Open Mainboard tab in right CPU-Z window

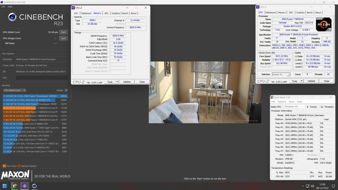point(270,13)
